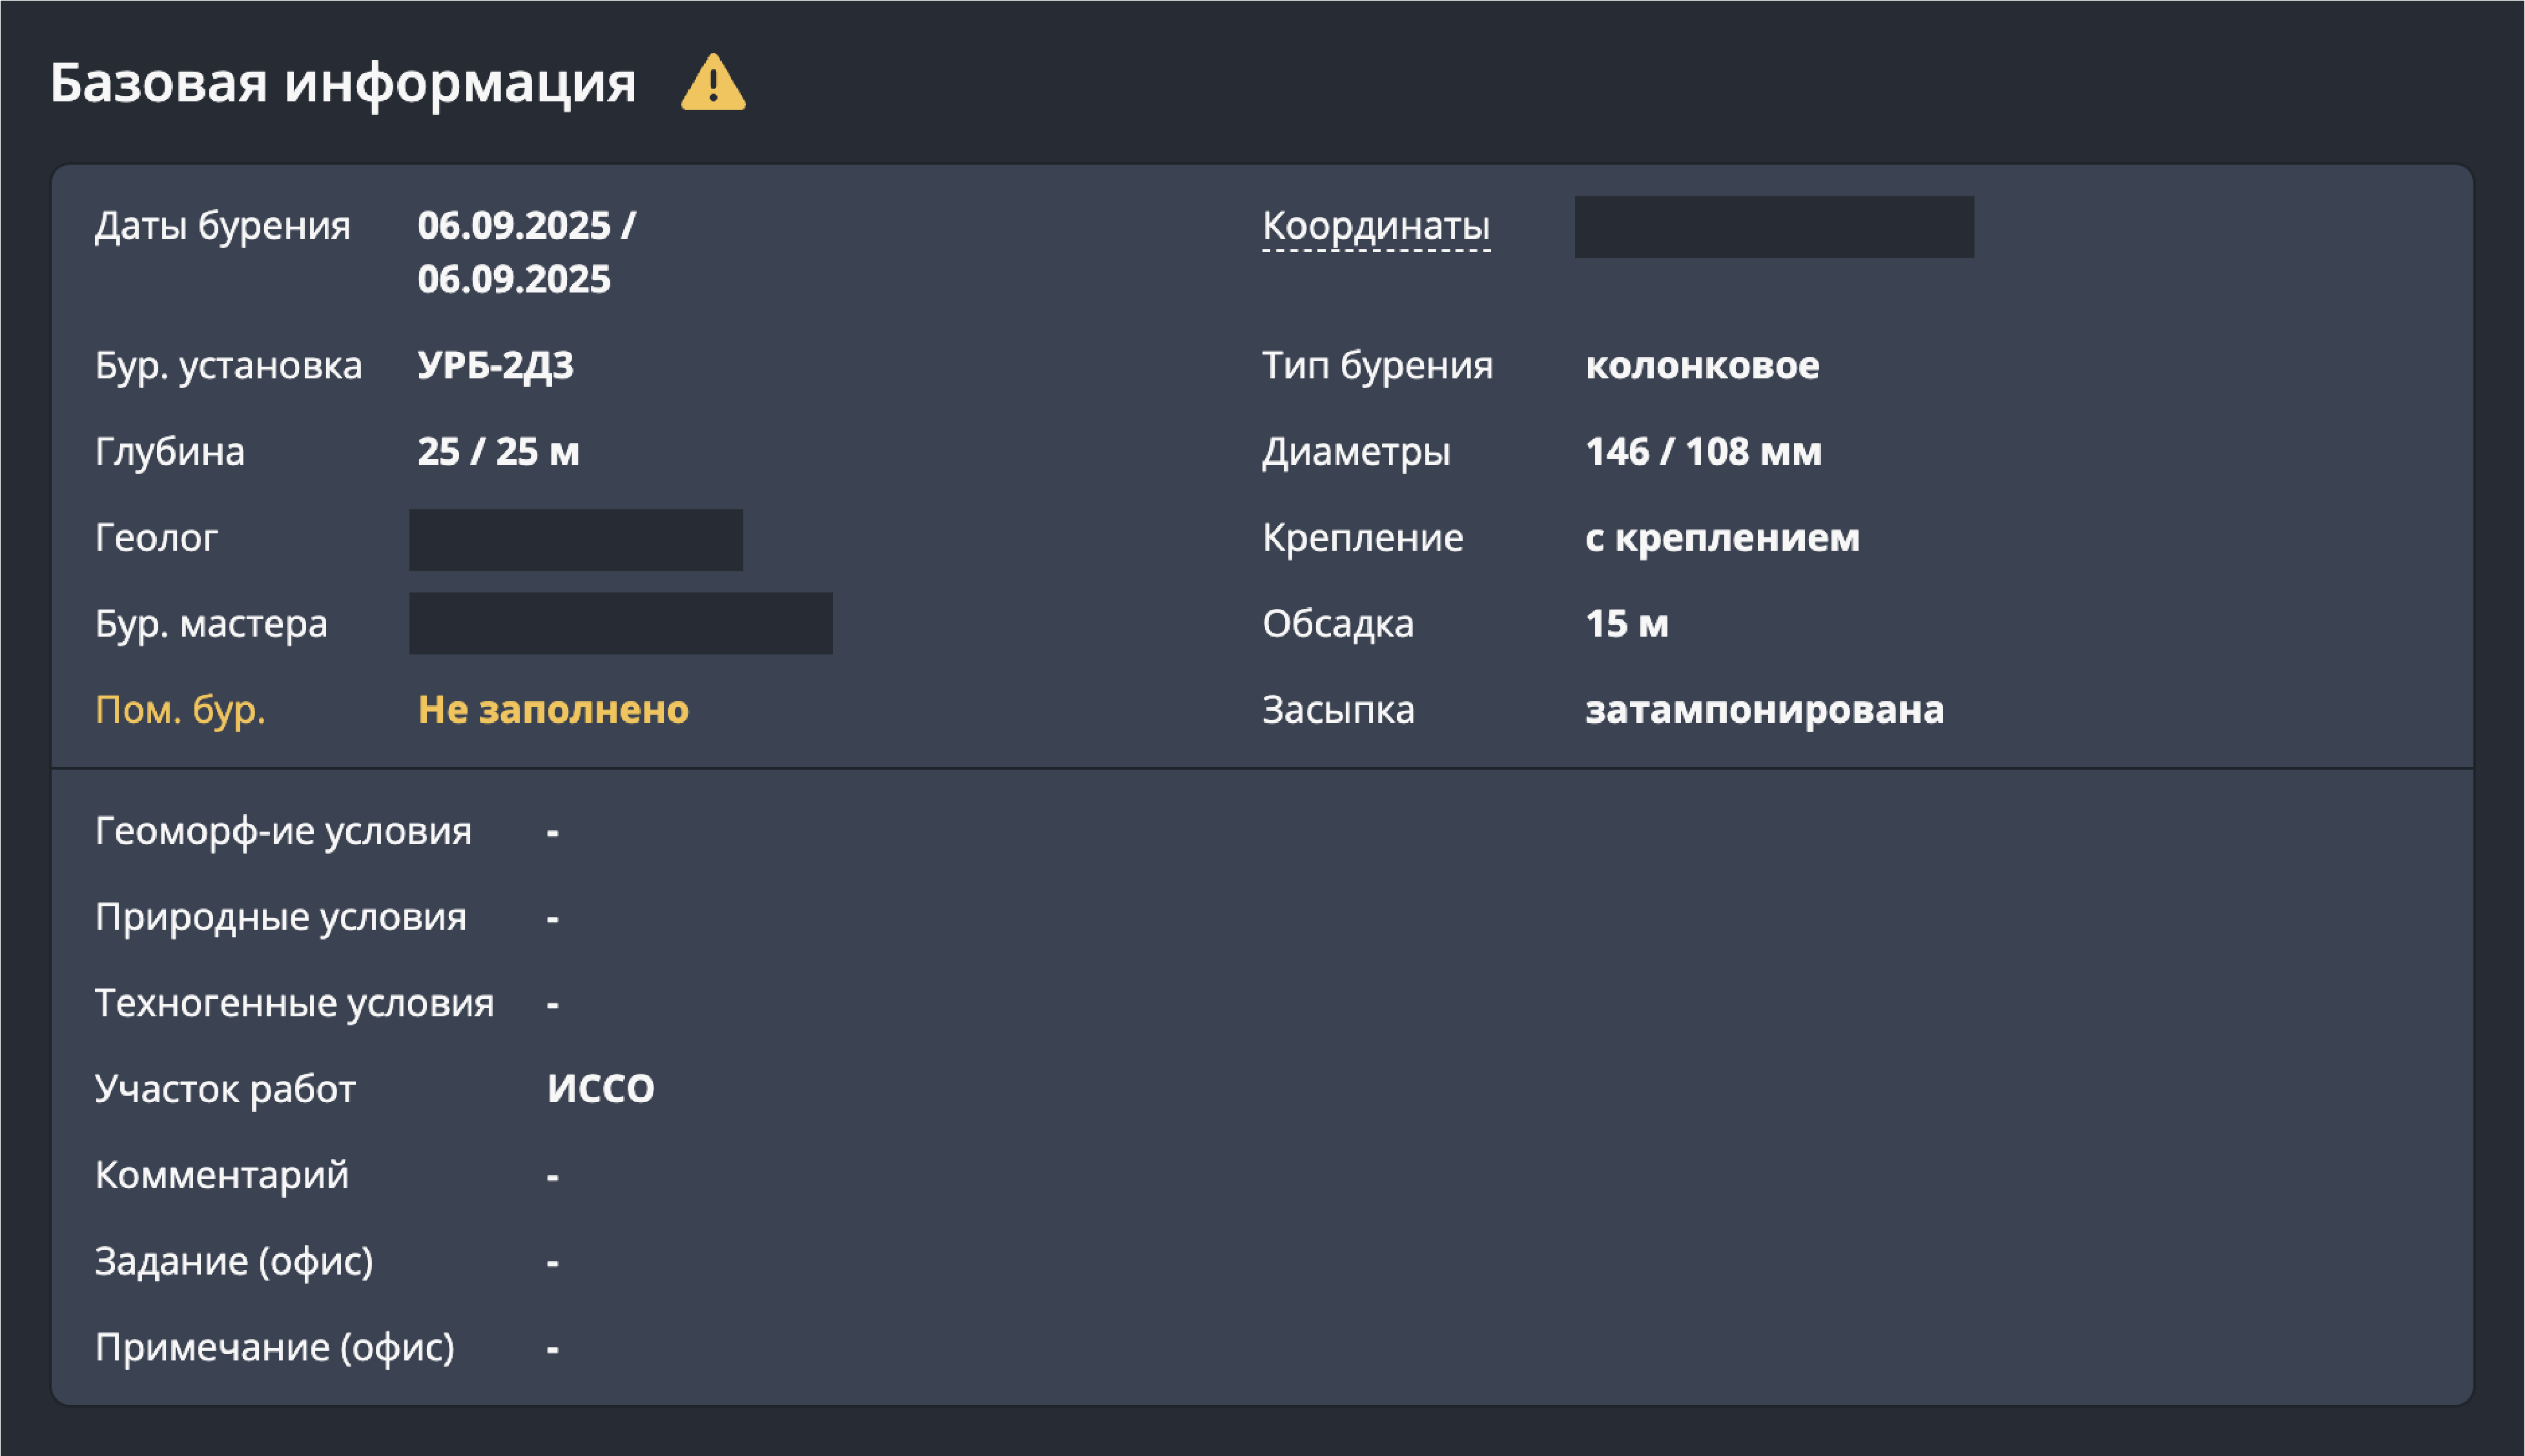Click the redacted Бур. мастера field
Viewport: 2525px width, 1456px height.
[x=620, y=623]
